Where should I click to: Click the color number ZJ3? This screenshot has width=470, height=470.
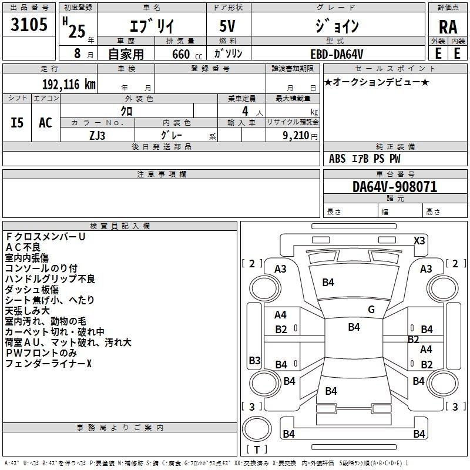(97, 136)
